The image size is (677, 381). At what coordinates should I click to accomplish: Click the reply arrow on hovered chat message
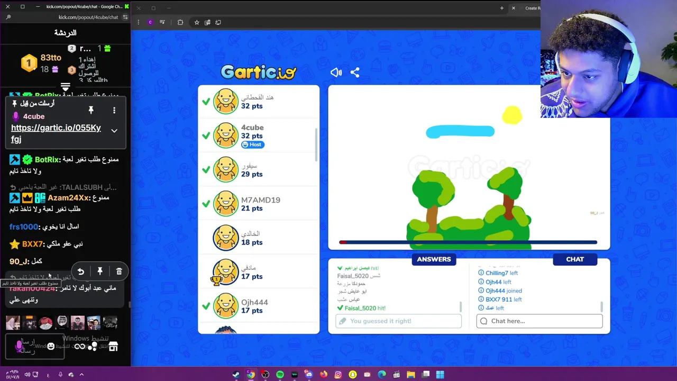tap(81, 271)
